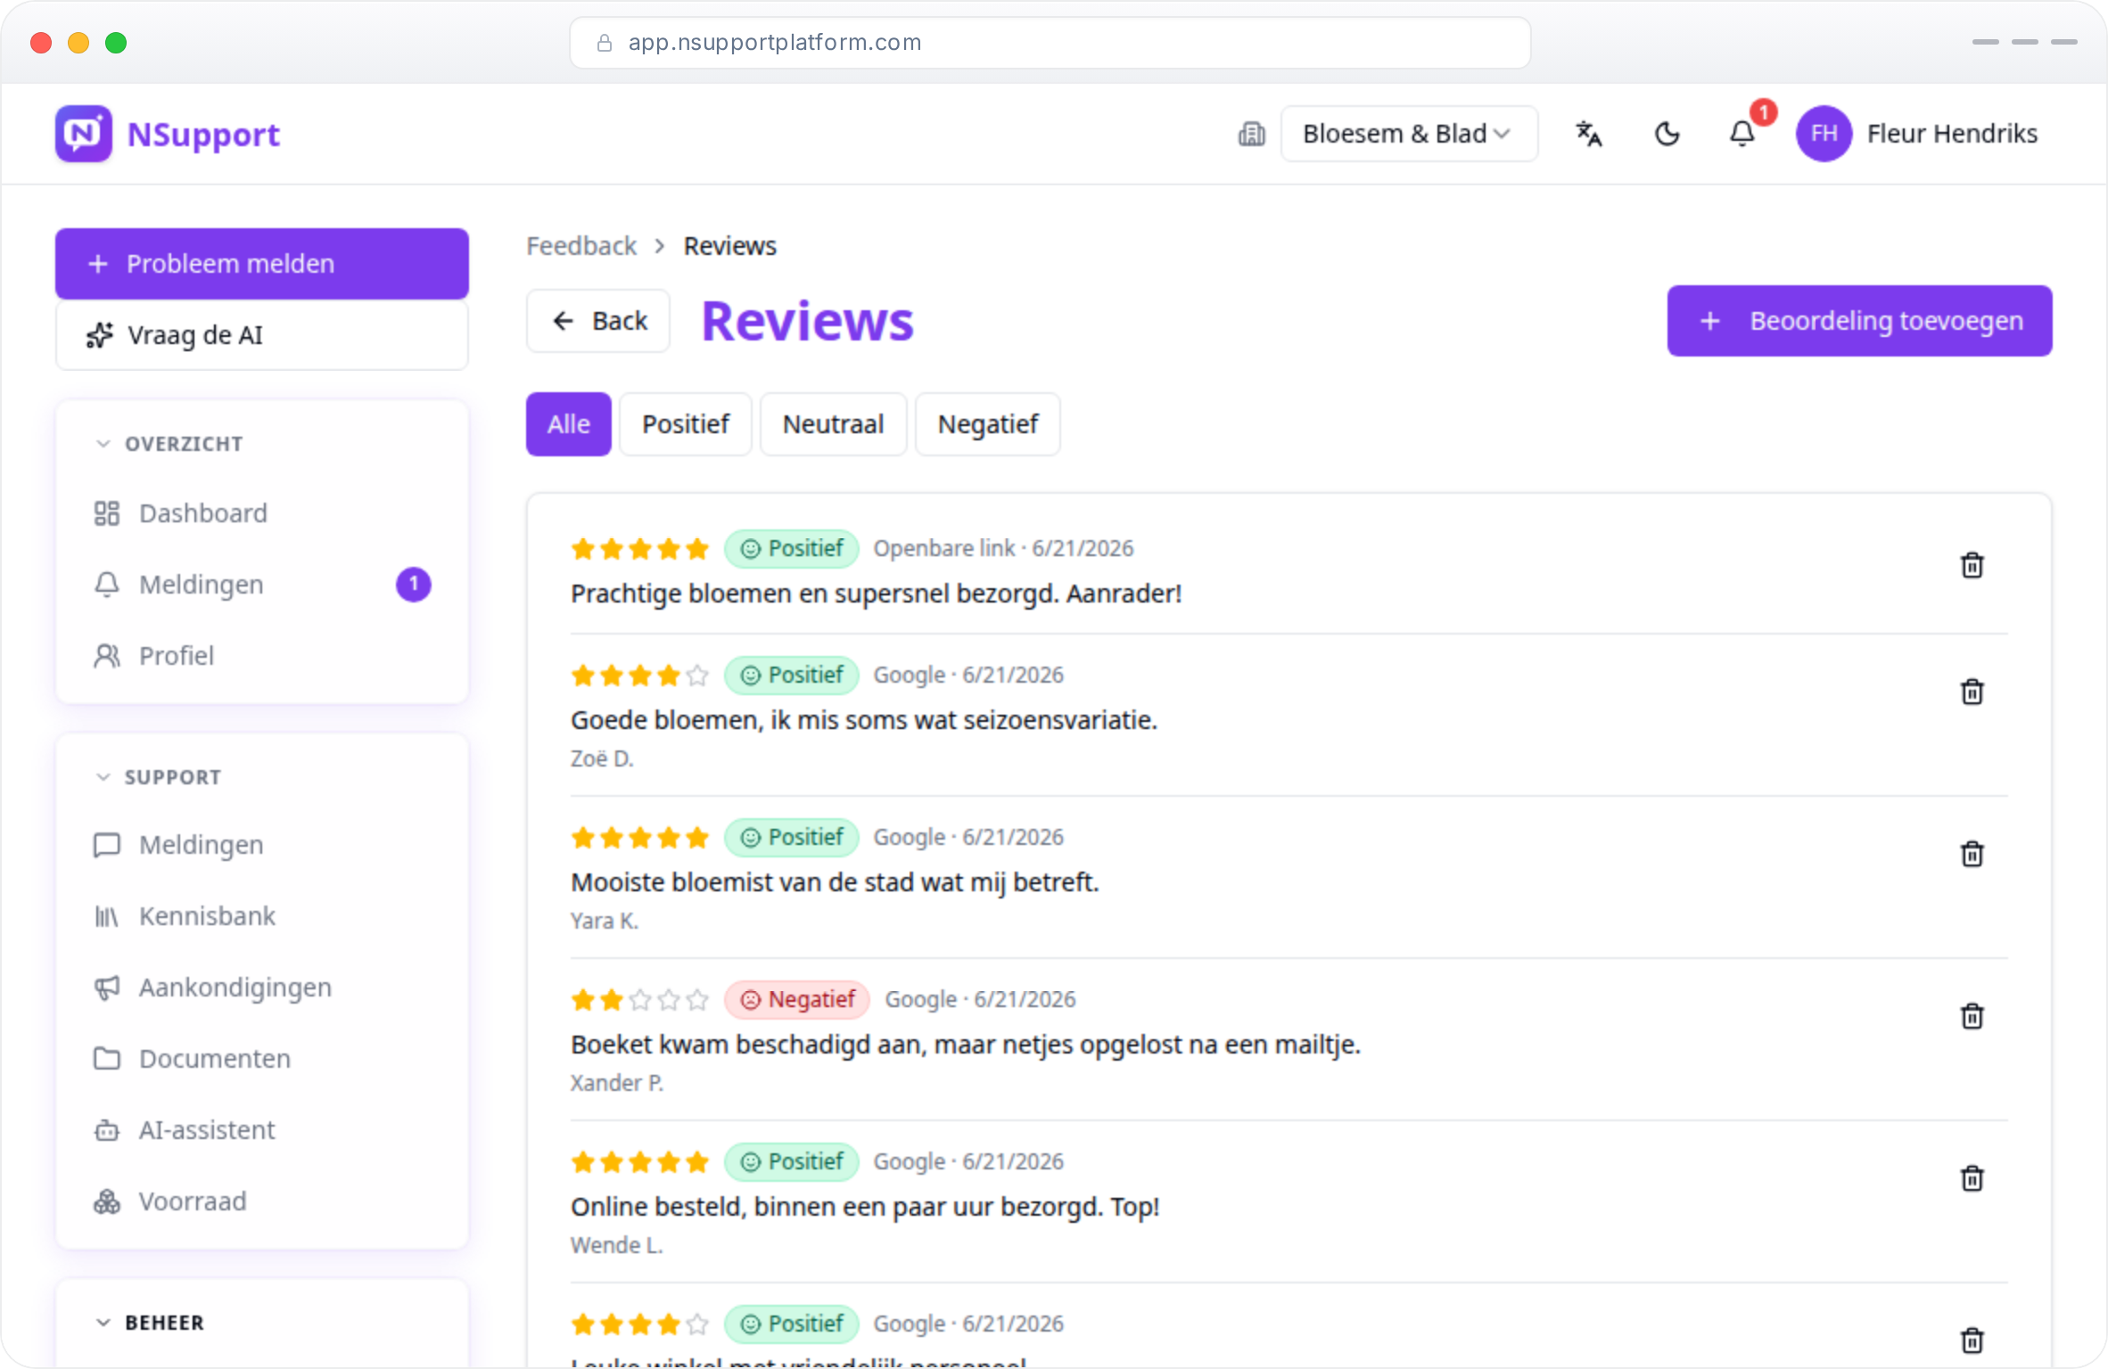Delete the Xander P. negative review

coord(1972,1016)
